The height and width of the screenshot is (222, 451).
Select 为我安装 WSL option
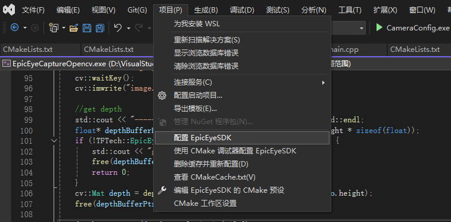242,24
